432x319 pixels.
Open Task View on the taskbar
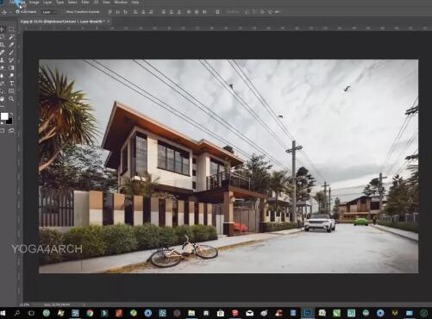pyautogui.click(x=31, y=313)
